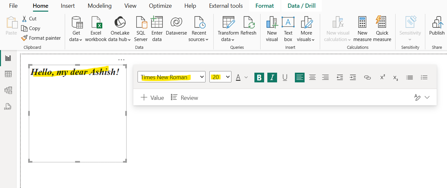
Task: Add a Value to the text box
Action: tap(152, 97)
